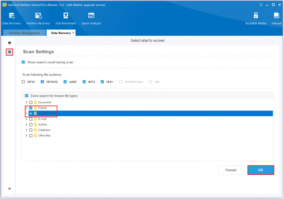The width and height of the screenshot is (284, 199).
Task: Switch to the Partition Management tab
Action: coord(24,33)
